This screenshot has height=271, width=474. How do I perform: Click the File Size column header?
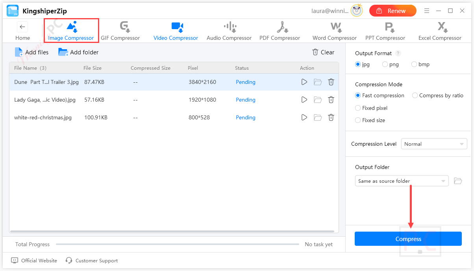(x=93, y=68)
